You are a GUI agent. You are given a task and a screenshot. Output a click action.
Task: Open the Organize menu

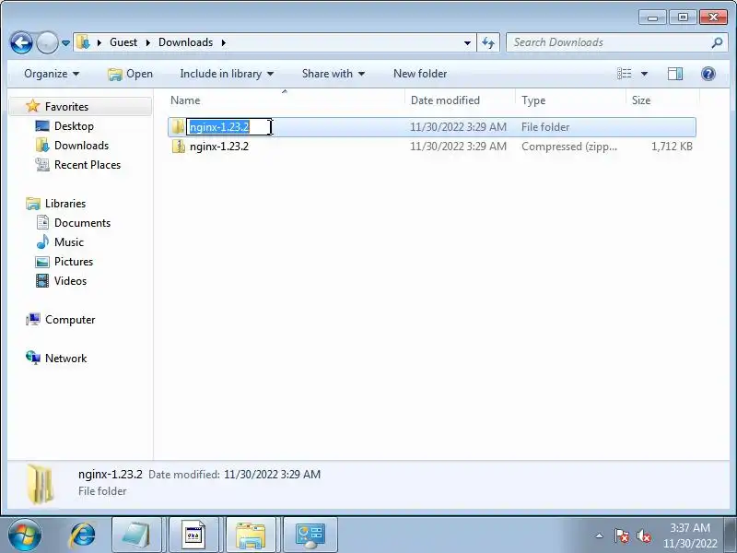click(x=52, y=74)
